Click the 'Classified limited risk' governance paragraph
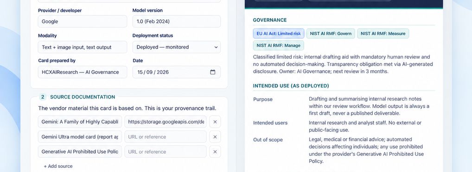Viewport: 472px width, 172px height. pos(343,64)
